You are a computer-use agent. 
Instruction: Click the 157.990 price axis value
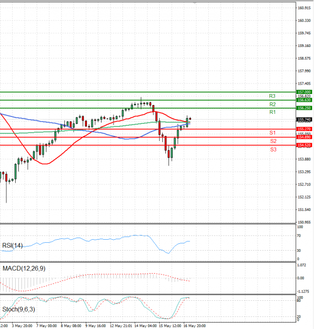[304, 71]
